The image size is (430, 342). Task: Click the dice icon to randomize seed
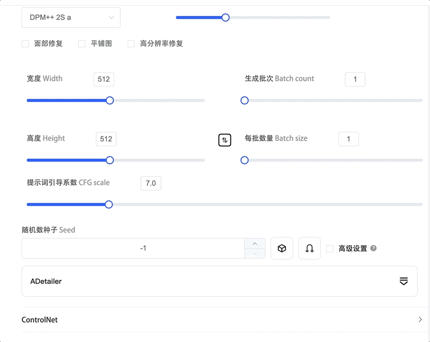pos(282,248)
